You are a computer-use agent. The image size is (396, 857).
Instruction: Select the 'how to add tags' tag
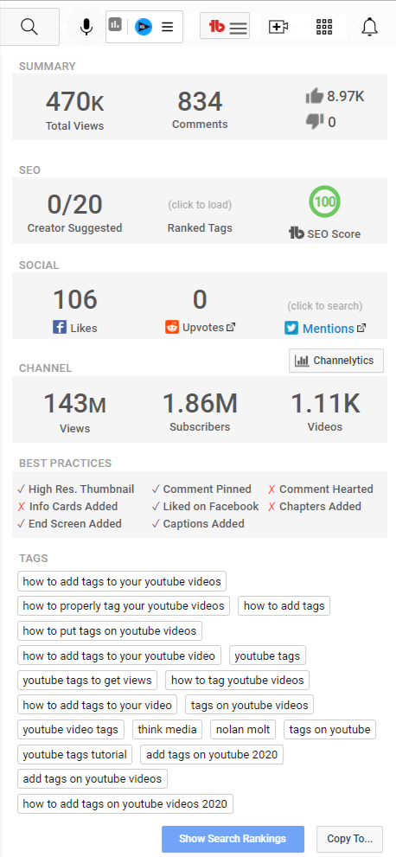[284, 605]
